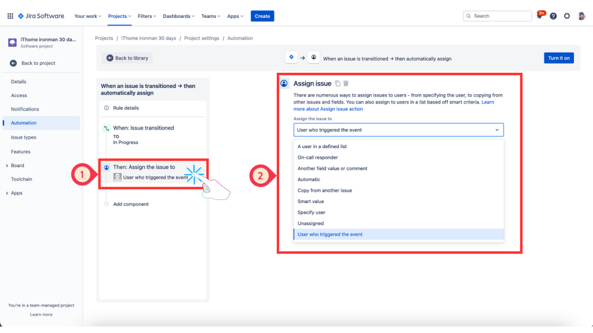Go to iThome ironman 30 days breadcrumb
This screenshot has width=593, height=333.
pyautogui.click(x=149, y=38)
